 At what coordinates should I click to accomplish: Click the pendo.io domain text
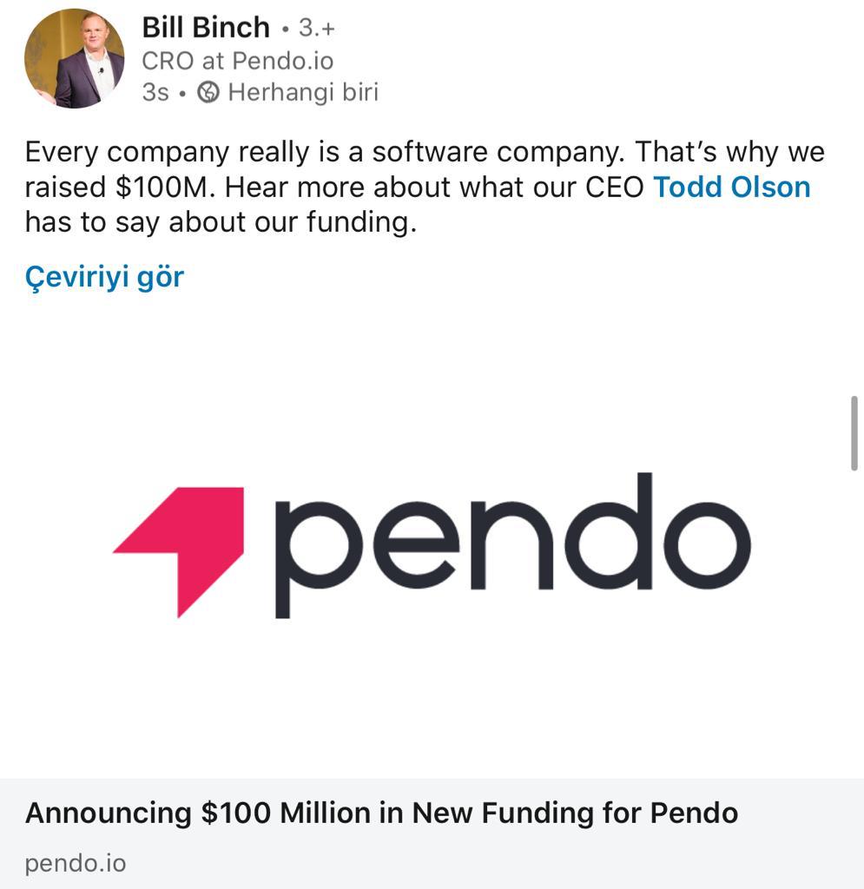click(76, 863)
